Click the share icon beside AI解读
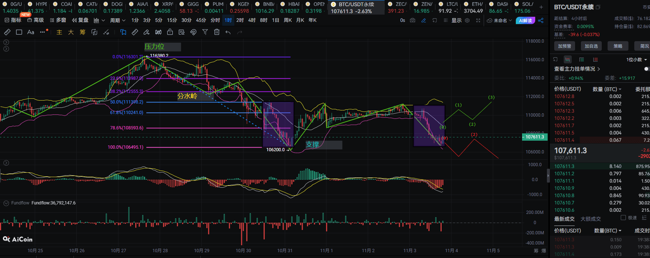This screenshot has height=258, width=650. click(541, 20)
